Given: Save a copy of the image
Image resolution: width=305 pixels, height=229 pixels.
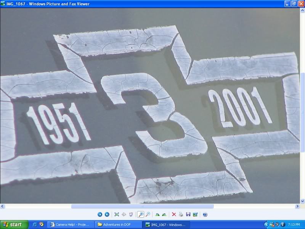Looking at the screenshot, I should coord(188,214).
